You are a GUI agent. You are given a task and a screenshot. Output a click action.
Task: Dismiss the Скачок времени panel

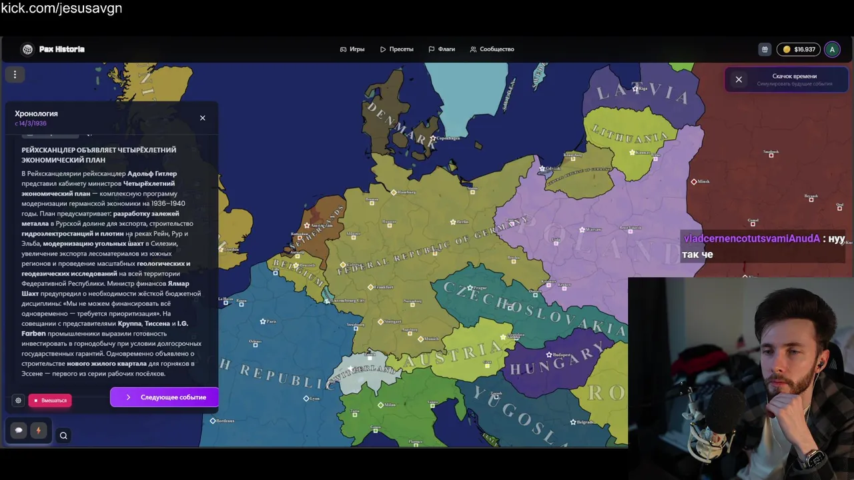point(739,79)
